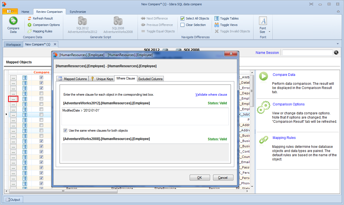Open the orange application menu dropdown
Viewport: 344px width, 205px height.
10,11
